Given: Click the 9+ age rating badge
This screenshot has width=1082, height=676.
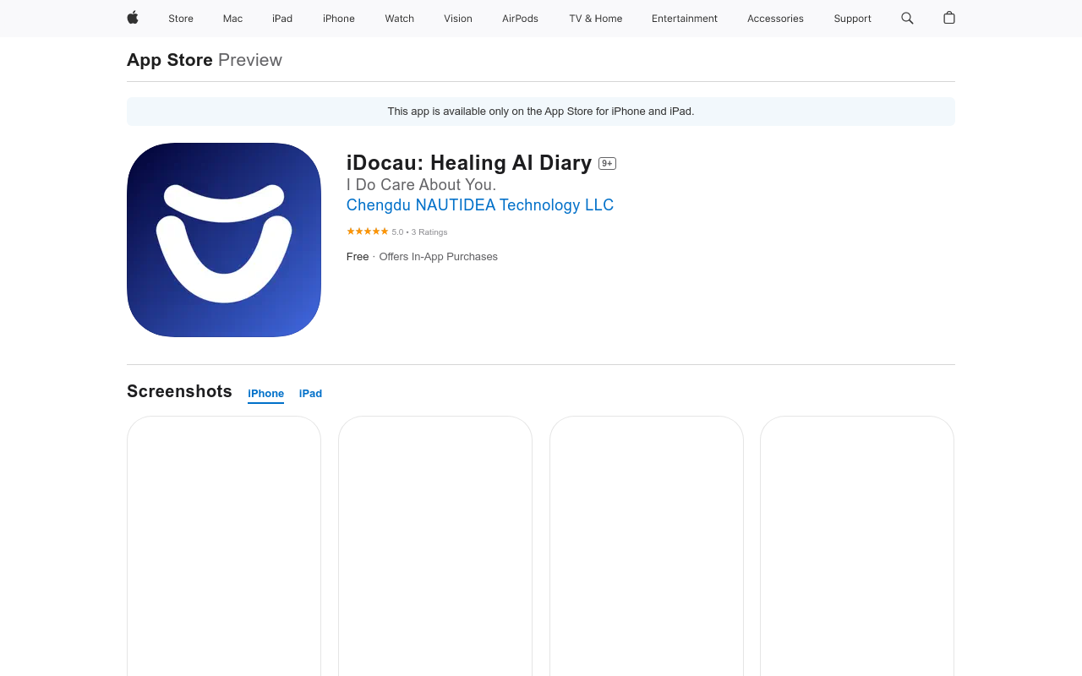Looking at the screenshot, I should (607, 164).
